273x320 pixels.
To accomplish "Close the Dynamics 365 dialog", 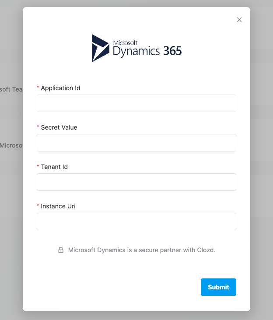I will tap(239, 20).
